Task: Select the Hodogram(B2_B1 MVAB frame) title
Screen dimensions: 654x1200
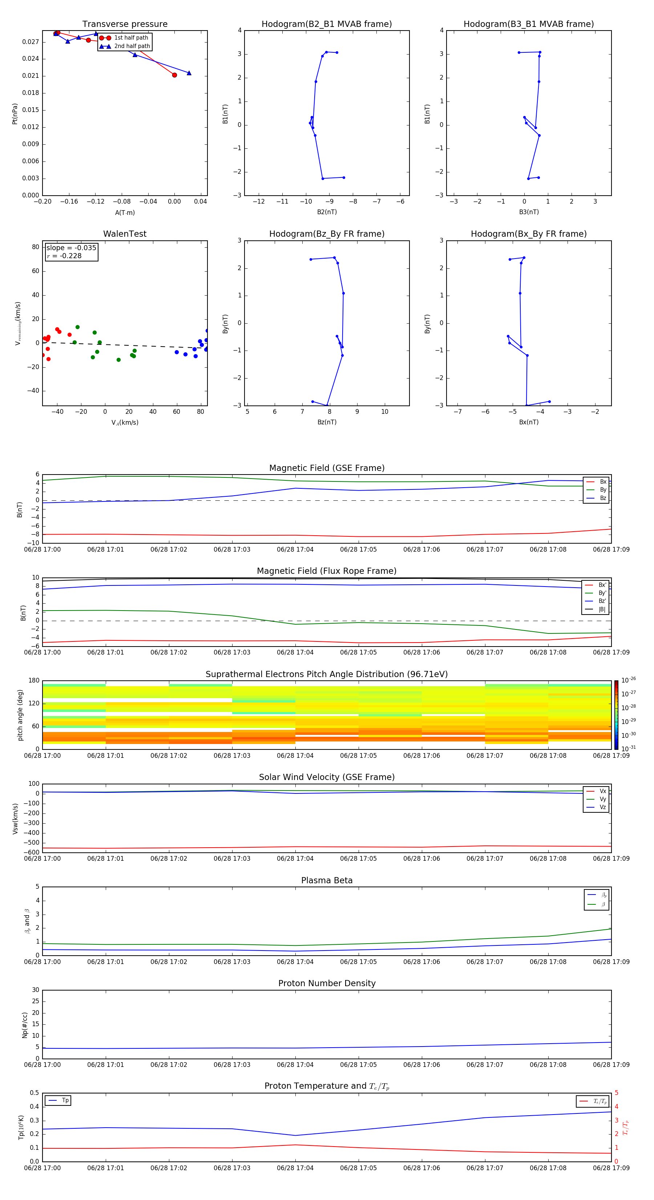Action: click(x=327, y=24)
